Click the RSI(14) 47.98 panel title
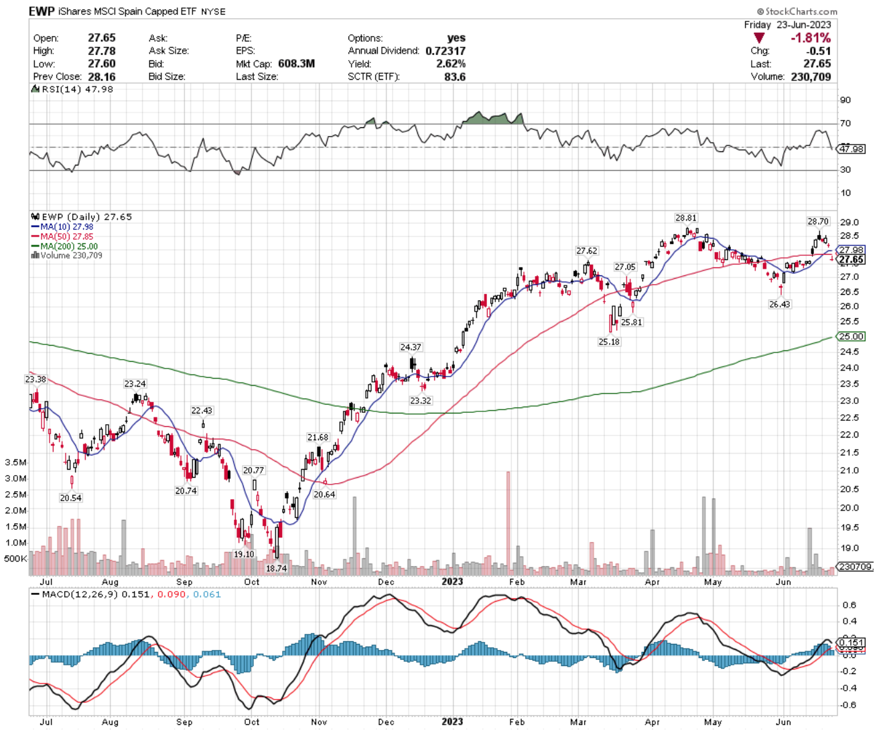 tap(77, 89)
